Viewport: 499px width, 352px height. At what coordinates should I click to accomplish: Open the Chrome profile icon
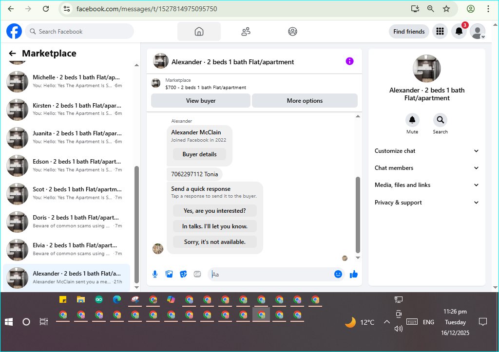[x=471, y=9]
